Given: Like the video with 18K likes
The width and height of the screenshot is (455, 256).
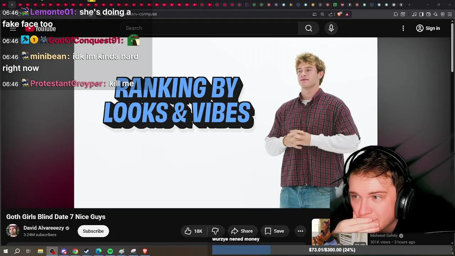Looking at the screenshot, I should [x=193, y=231].
